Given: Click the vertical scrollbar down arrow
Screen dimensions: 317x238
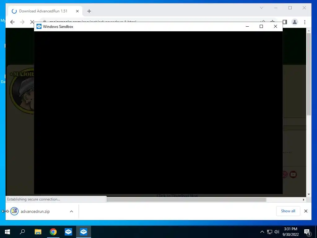Looking at the screenshot, I should point(309,194).
